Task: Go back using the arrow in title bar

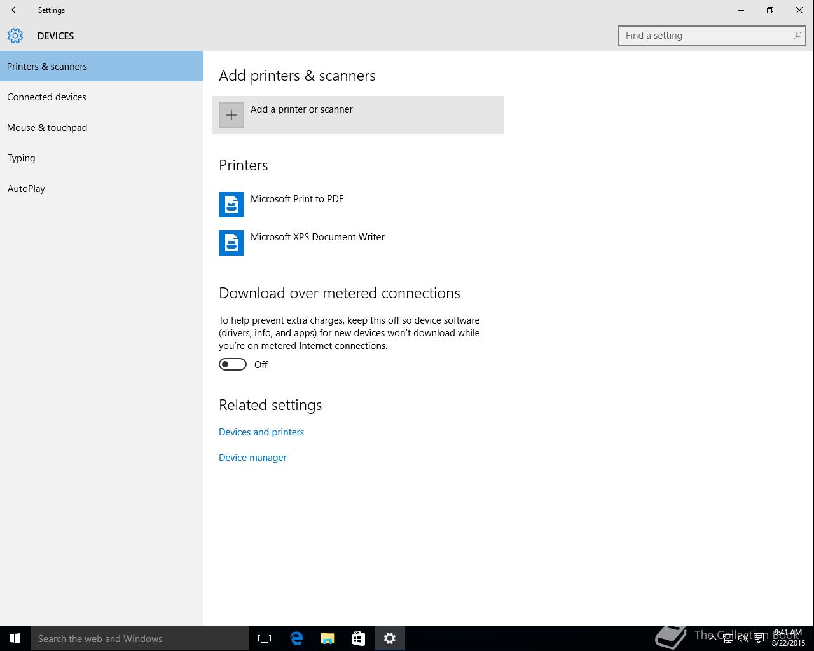Action: pyautogui.click(x=15, y=10)
